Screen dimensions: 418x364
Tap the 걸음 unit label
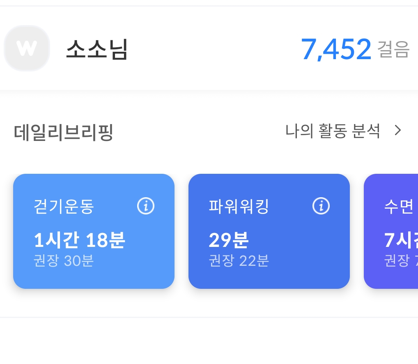point(393,50)
